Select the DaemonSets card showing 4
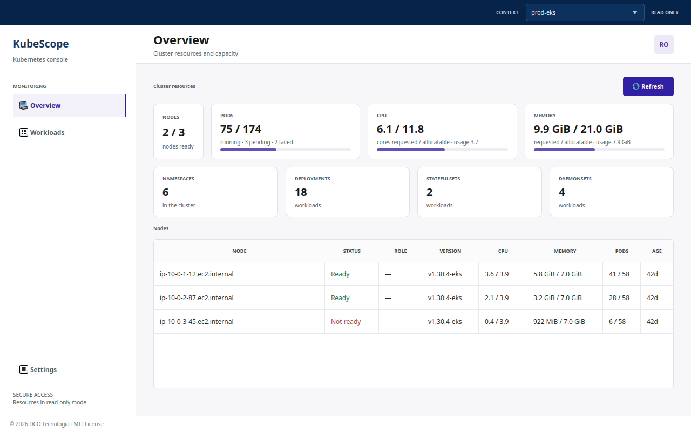Image resolution: width=691 pixels, height=432 pixels. (612, 192)
